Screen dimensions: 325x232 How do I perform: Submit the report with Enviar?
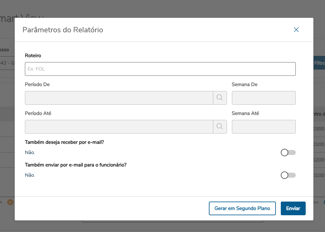293,208
